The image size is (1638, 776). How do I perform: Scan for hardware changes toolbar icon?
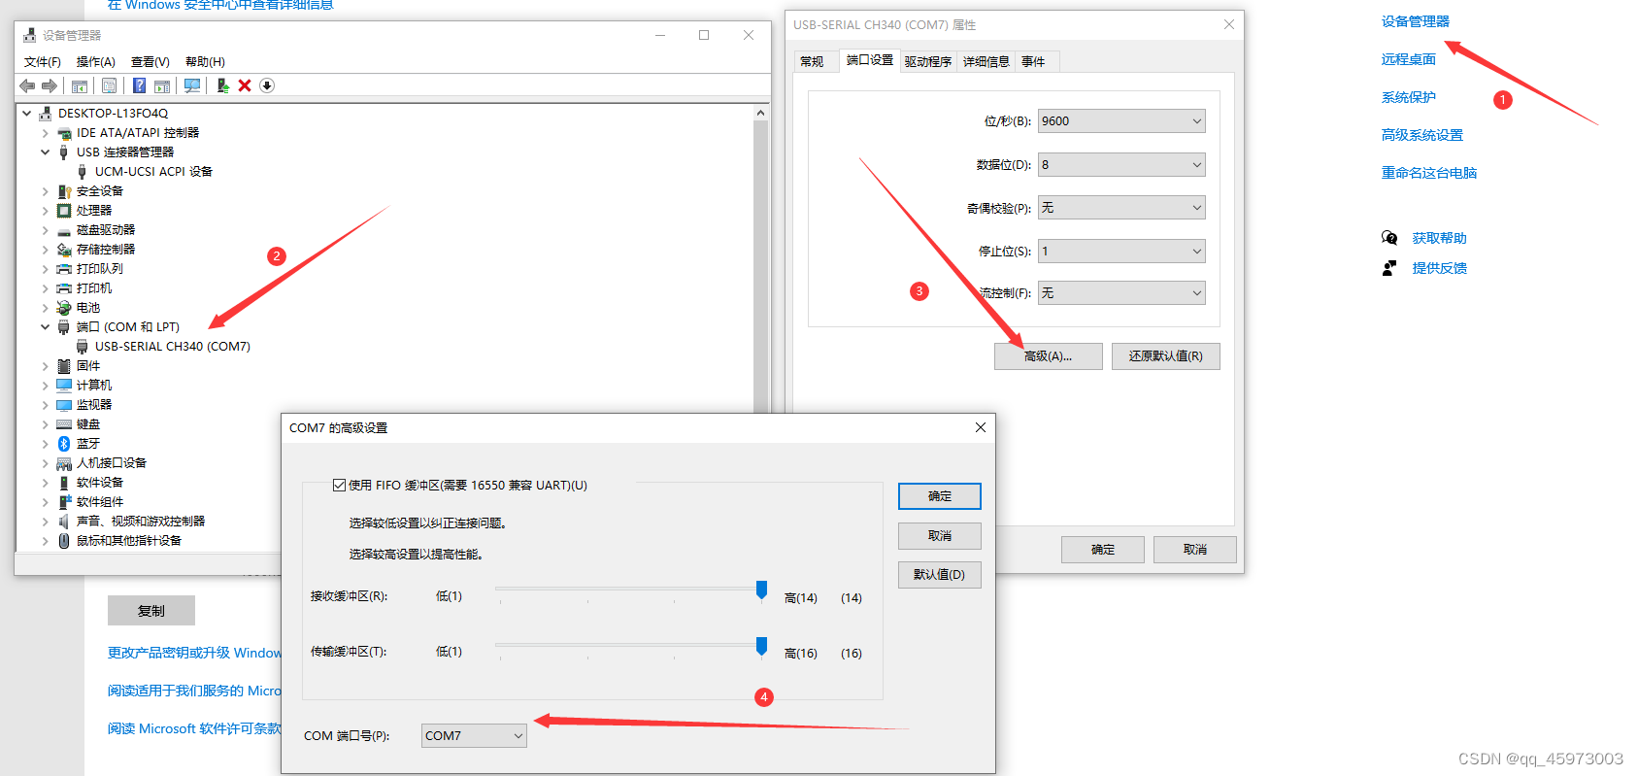(192, 85)
